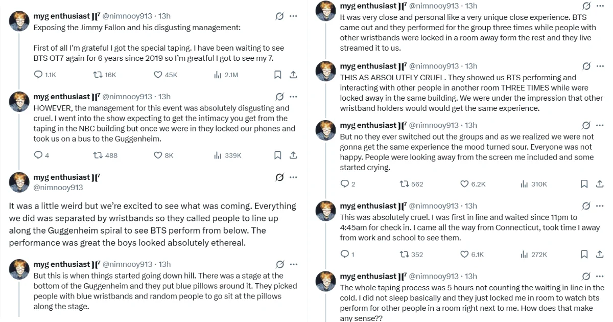This screenshot has height=322, width=613.
Task: Open more options on the @nimnooy913 focused tweet
Action: 293,177
